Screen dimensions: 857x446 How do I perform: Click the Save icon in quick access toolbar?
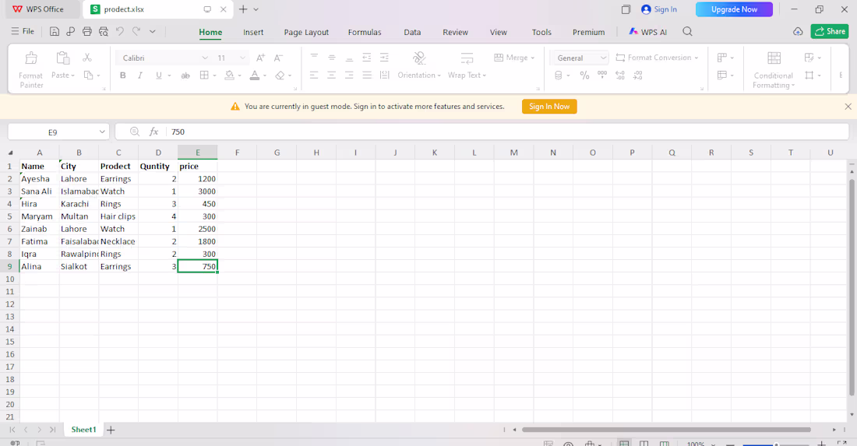(x=54, y=32)
